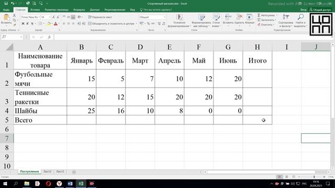Open Opera browser from the taskbar
Screen dimensions: 335x188
point(49,183)
